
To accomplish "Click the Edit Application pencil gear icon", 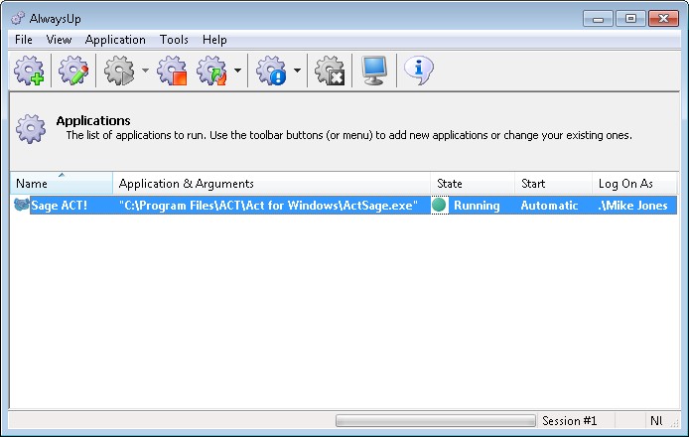I will click(73, 71).
